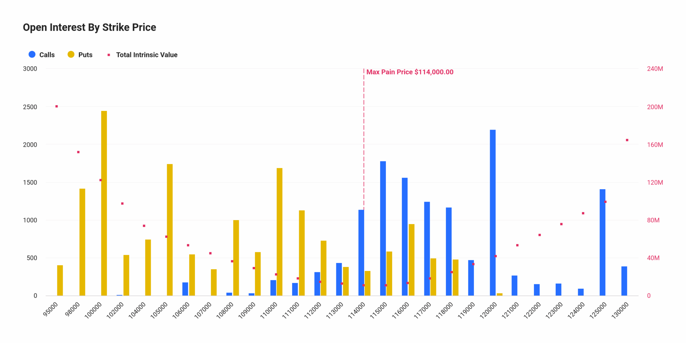Select the tallest puts bar at 100000

click(104, 203)
